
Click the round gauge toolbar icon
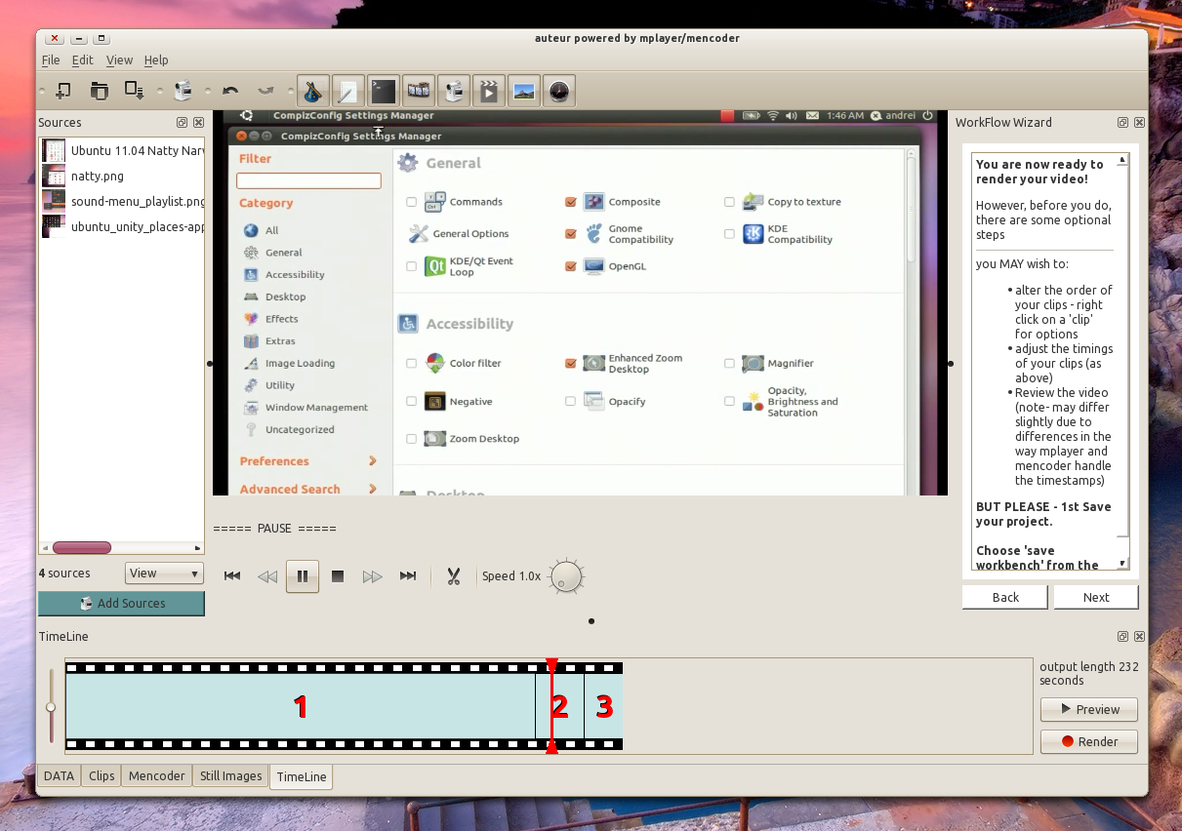(x=558, y=92)
